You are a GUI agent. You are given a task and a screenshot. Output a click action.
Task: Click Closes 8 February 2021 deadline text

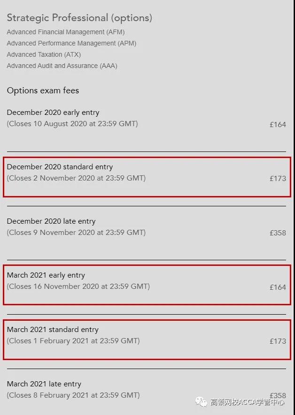tap(73, 395)
